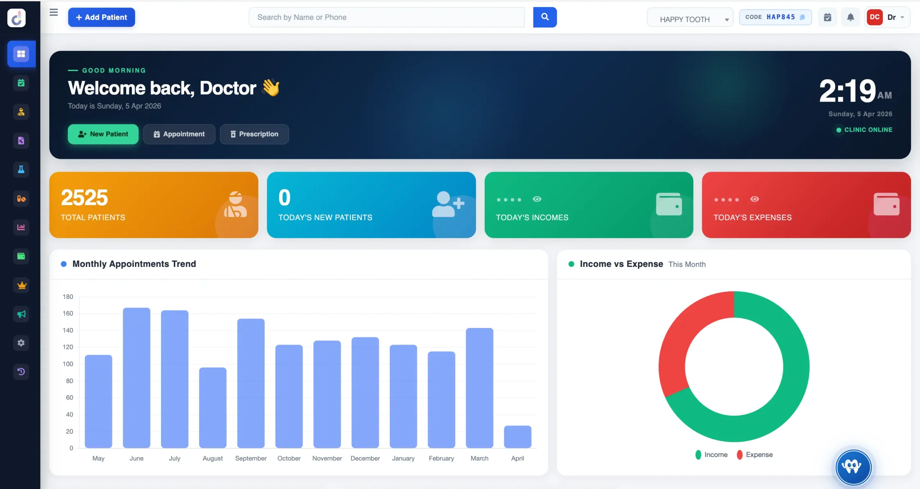Click the Premium crown icon in sidebar
This screenshot has width=920, height=489.
click(x=21, y=285)
